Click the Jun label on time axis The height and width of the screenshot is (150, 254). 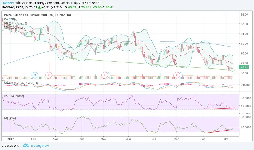click(x=128, y=139)
